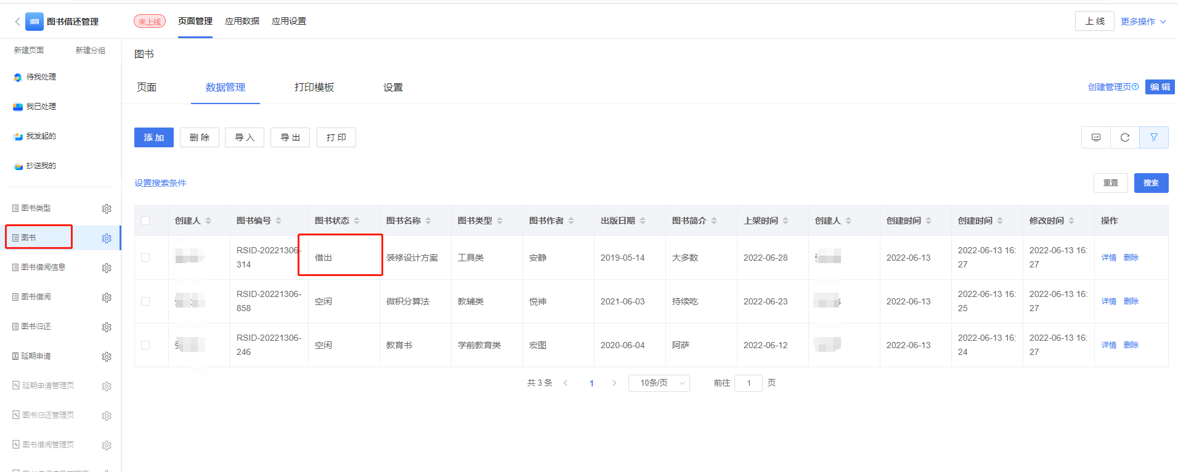
Task: Click the 前往 page number input field
Action: 749,383
